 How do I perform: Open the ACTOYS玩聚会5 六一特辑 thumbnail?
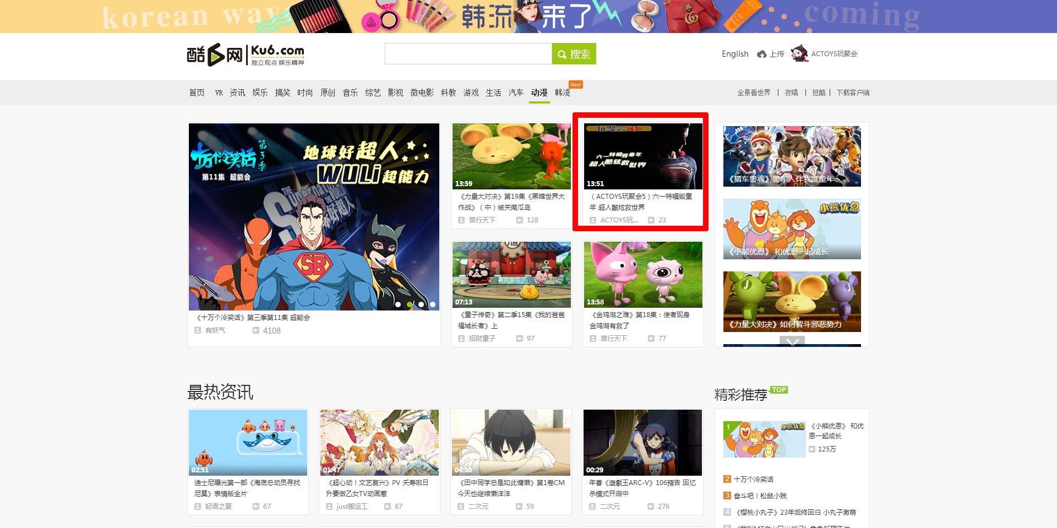643,156
